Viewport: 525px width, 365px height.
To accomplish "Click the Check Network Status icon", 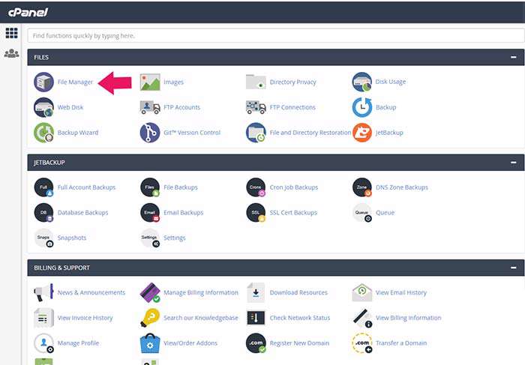I will tap(256, 318).
